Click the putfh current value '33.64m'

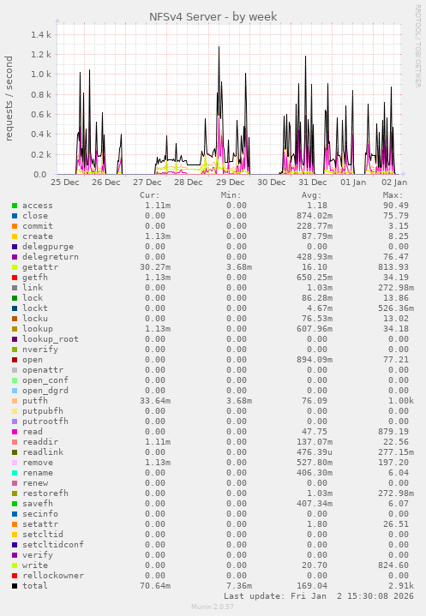[x=155, y=401]
